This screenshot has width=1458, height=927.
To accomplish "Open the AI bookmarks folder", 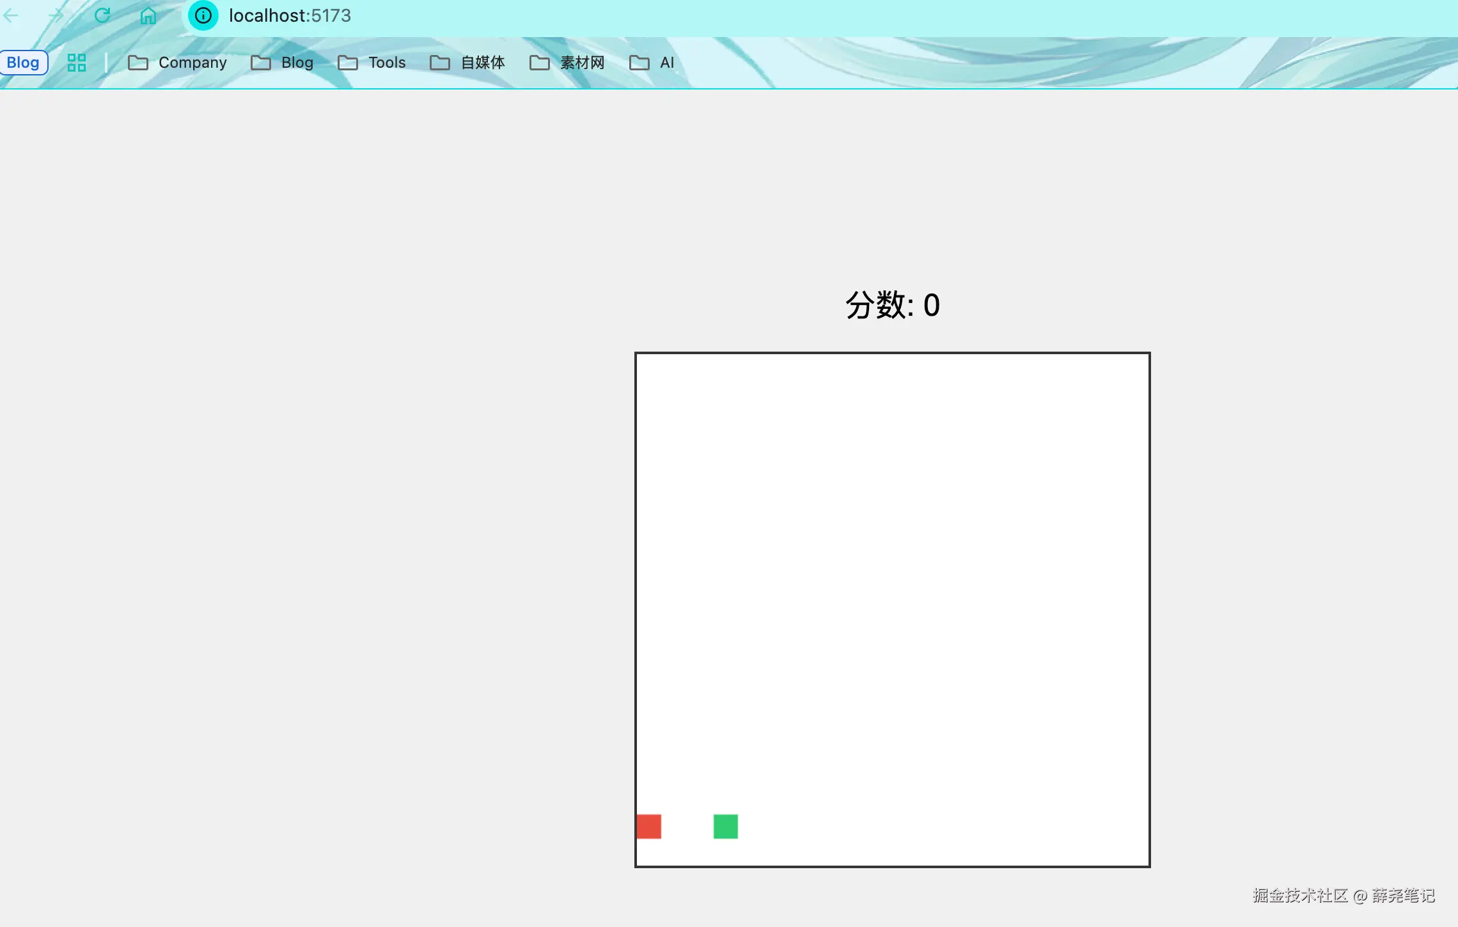I will click(666, 63).
